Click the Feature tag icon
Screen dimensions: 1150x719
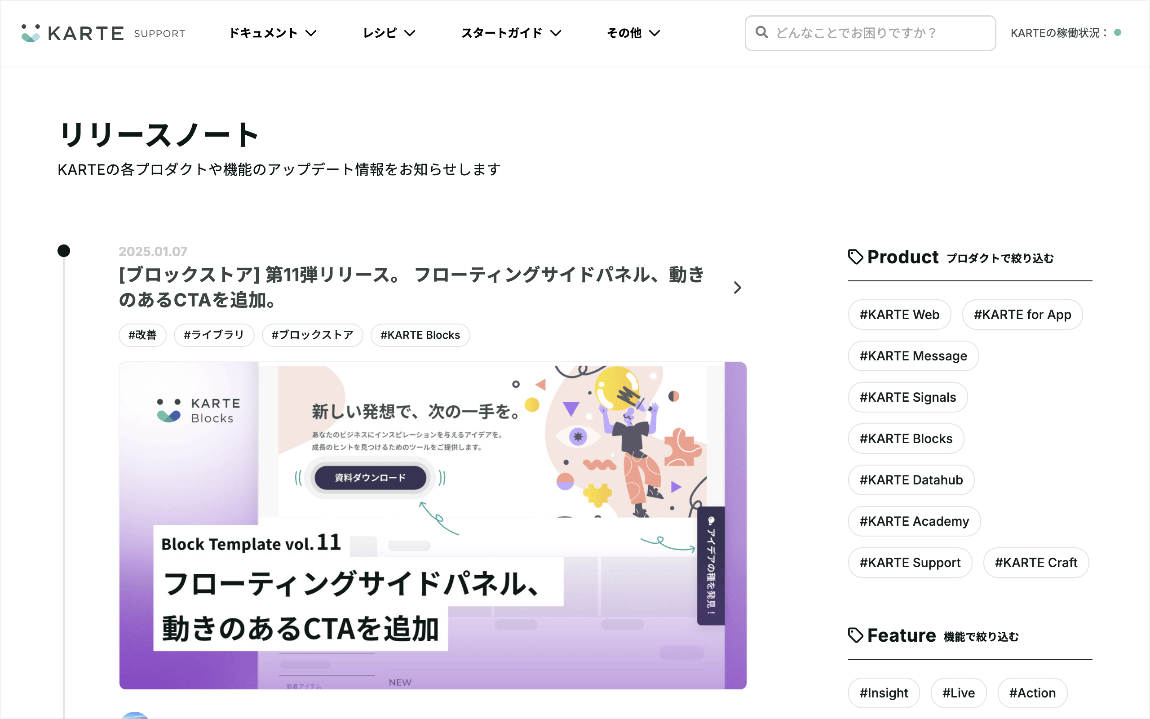(855, 635)
